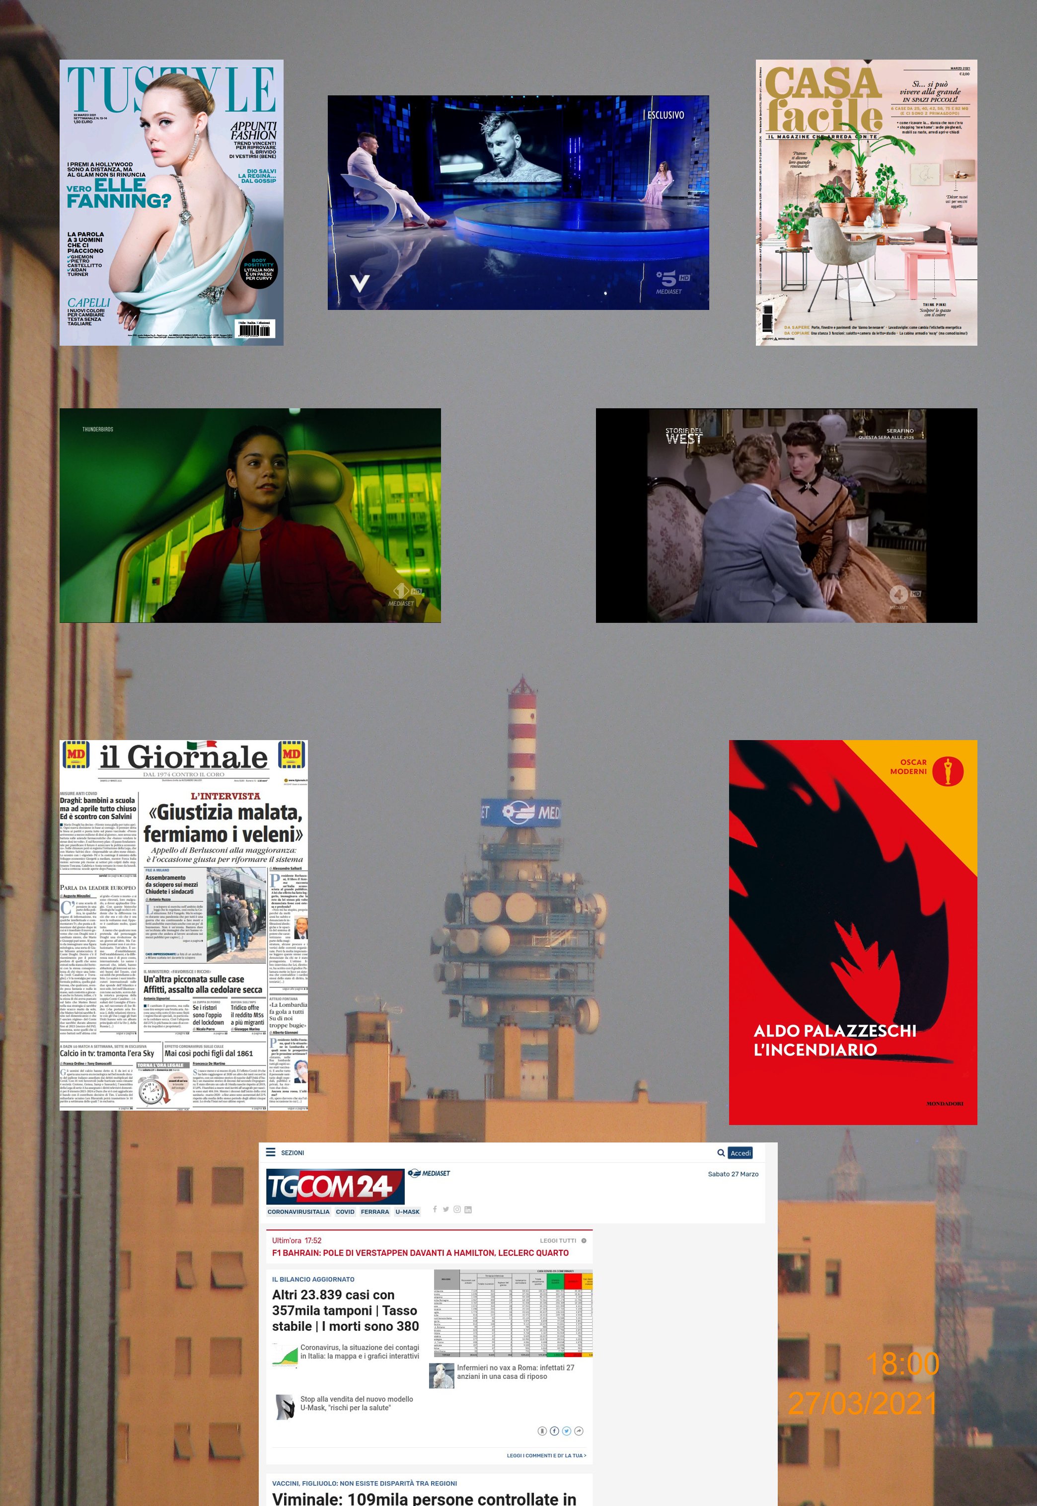Image resolution: width=1037 pixels, height=1506 pixels.
Task: Click the share arrow circle icon
Action: (579, 1431)
